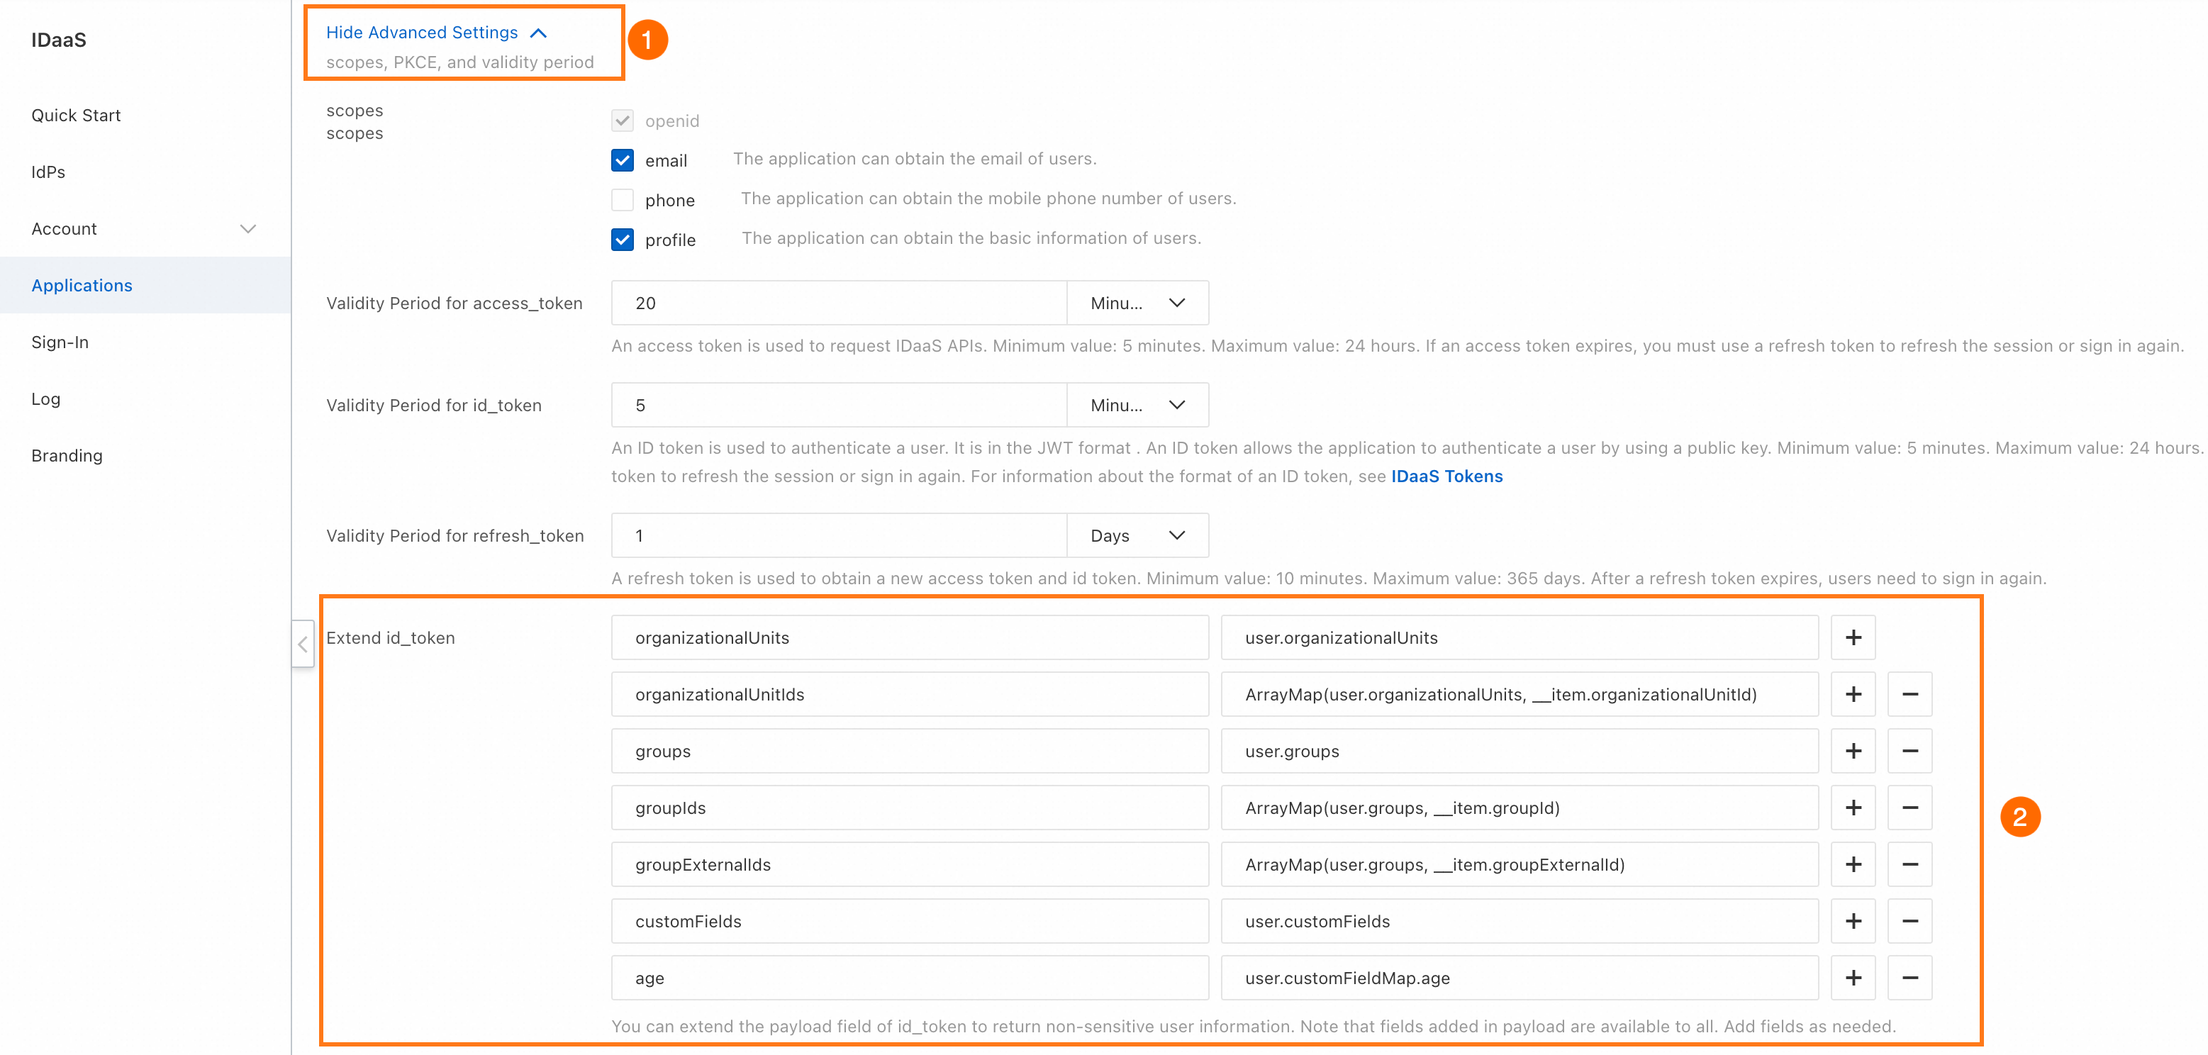Screen dimensions: 2208x1055
Task: Open access_token validity unit dropdown
Action: click(1137, 303)
